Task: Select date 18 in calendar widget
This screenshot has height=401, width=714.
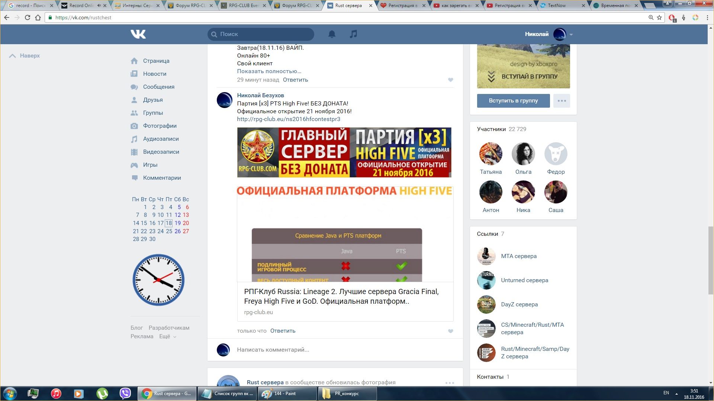Action: pyautogui.click(x=169, y=223)
